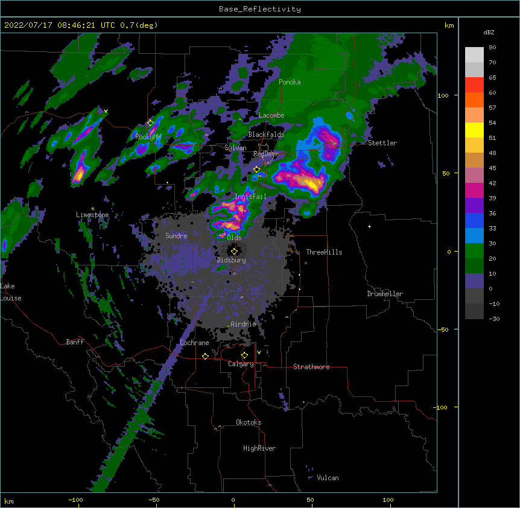
Task: Click the 80 dBZ white legend swatch
Action: tap(474, 55)
